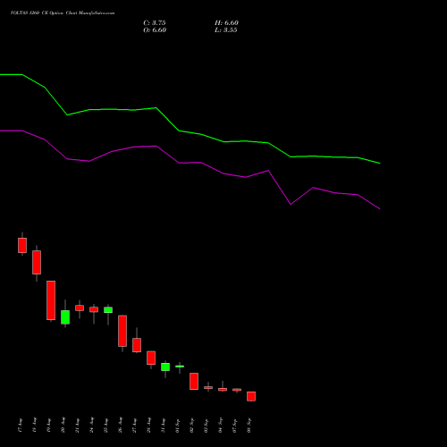Click the tall red candlestick above 26 Aug
This screenshot has width=447, height=447.
pos(122,331)
